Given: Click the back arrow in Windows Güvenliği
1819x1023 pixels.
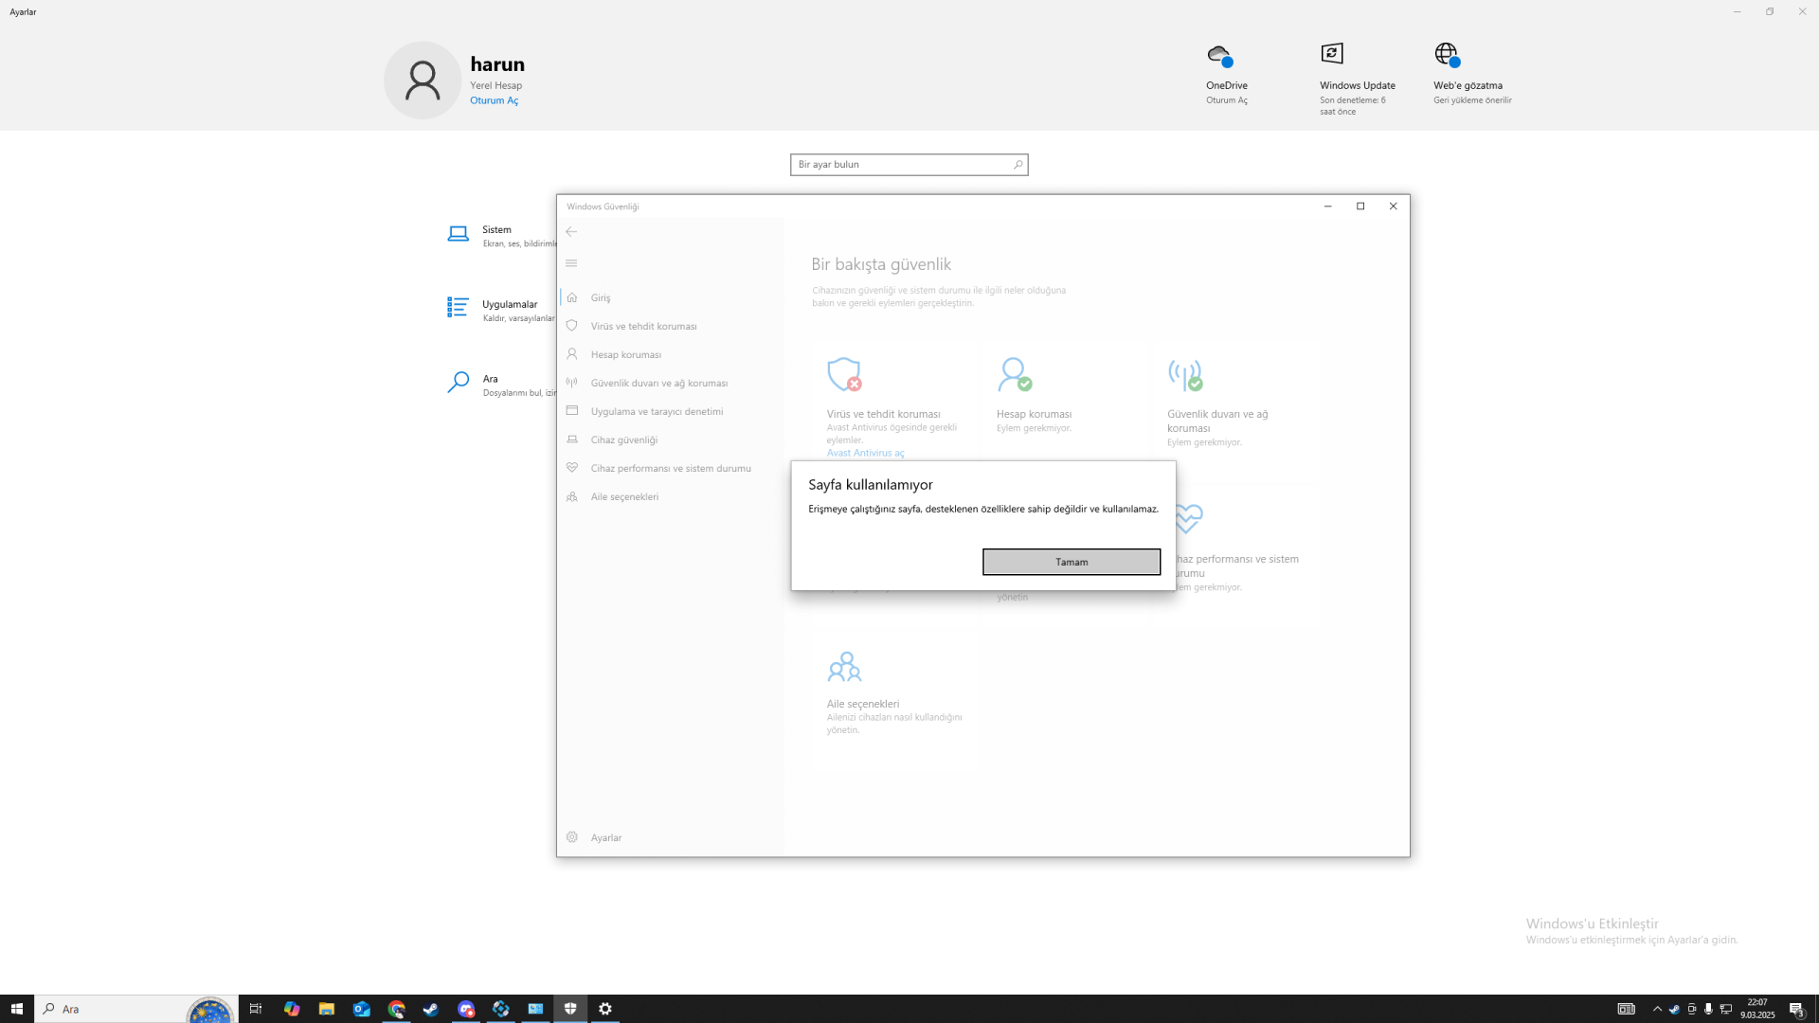Looking at the screenshot, I should click(571, 231).
